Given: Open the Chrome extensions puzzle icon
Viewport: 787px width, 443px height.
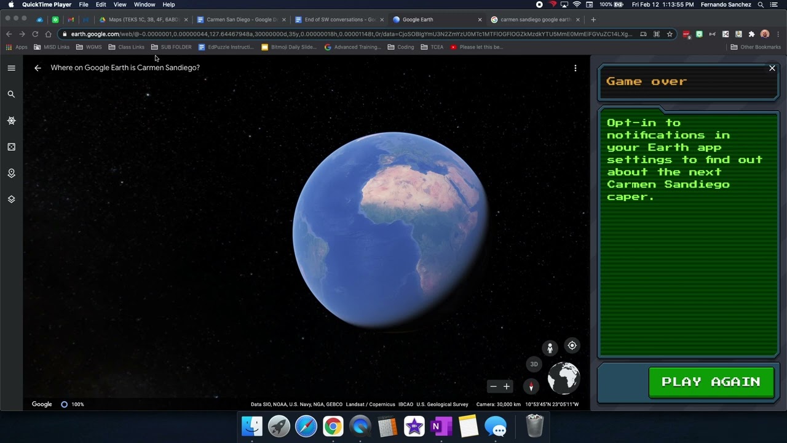Looking at the screenshot, I should tap(751, 34).
